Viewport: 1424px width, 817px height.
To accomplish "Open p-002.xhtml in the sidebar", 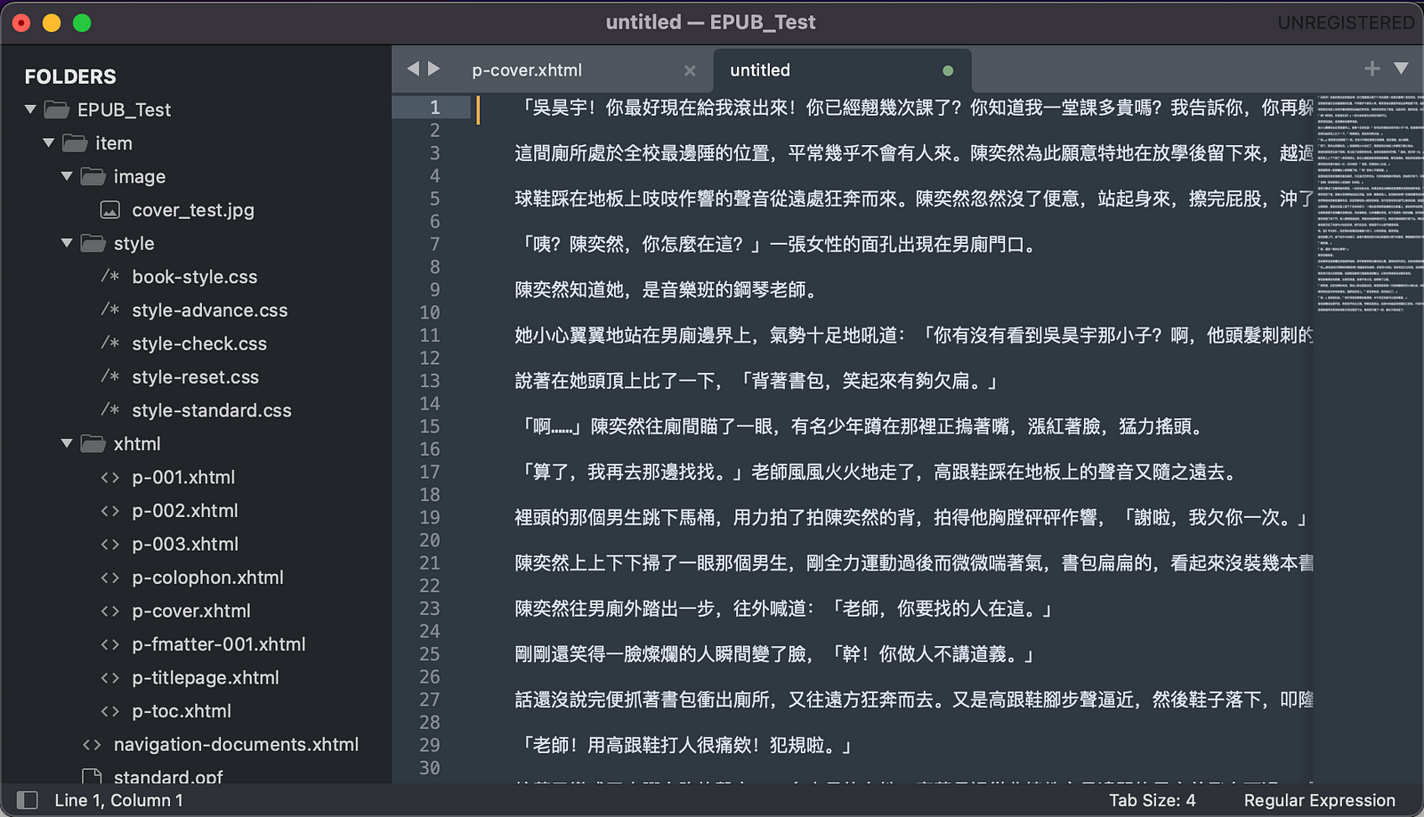I will click(185, 510).
